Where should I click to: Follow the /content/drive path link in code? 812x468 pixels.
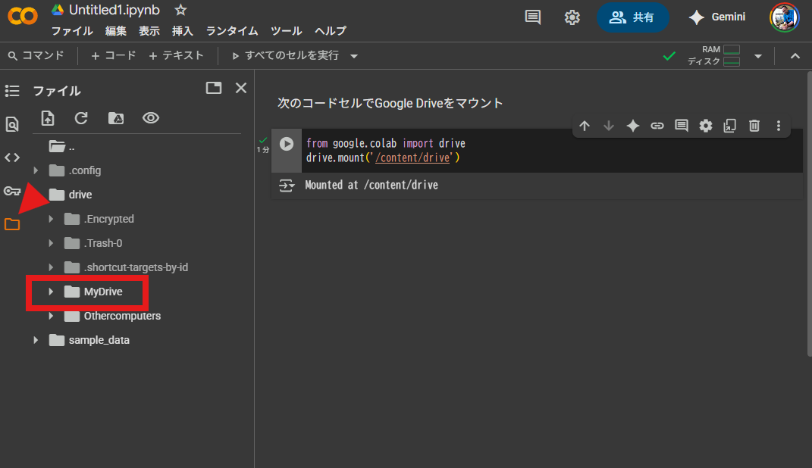[x=412, y=158]
